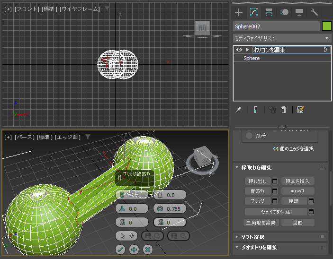Click the 頂点を挿入 button
This screenshot has height=259, width=333.
point(297,181)
